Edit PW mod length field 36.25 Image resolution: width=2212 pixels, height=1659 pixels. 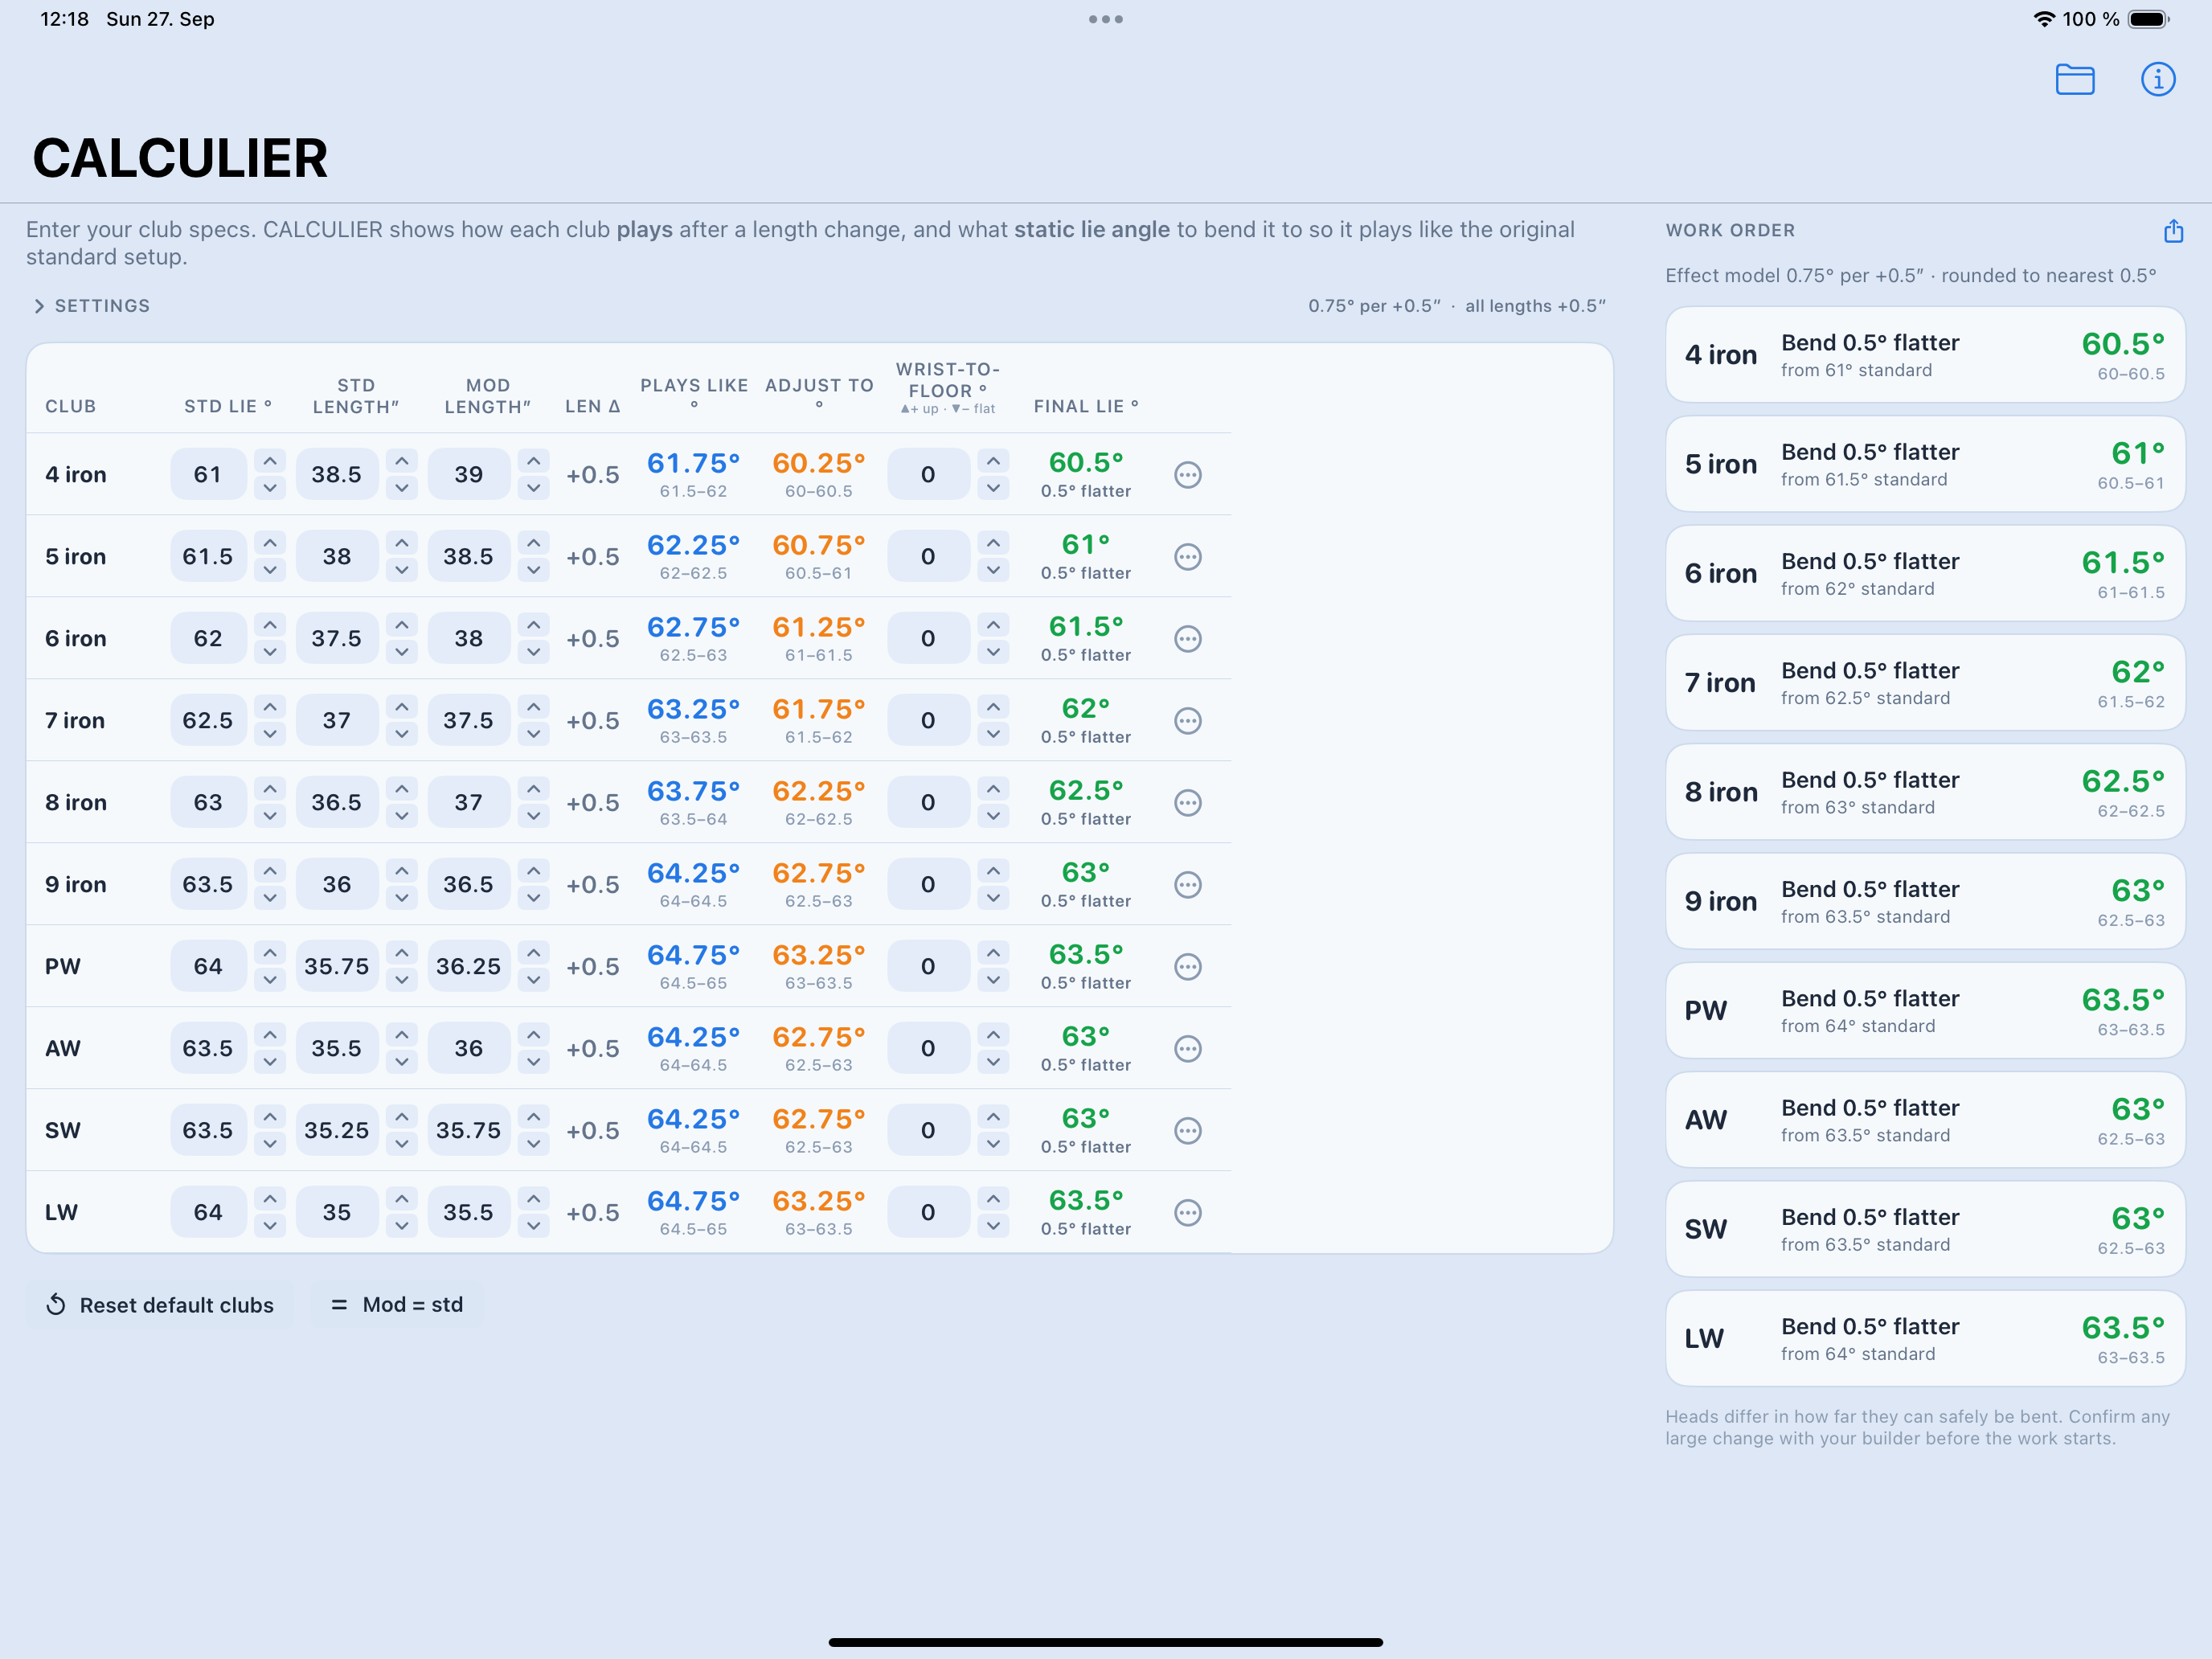click(x=468, y=967)
